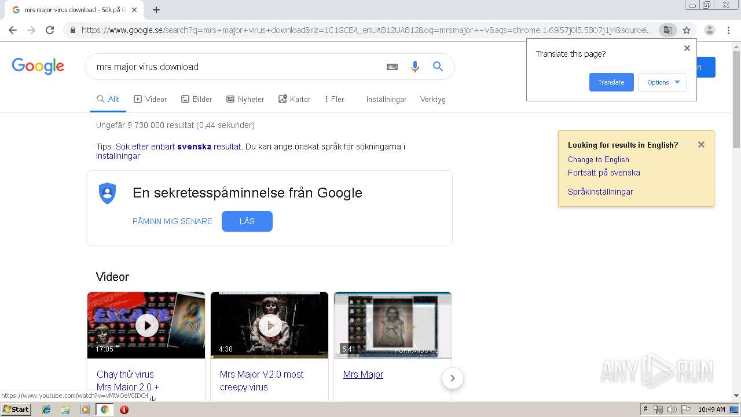Viewport: 741px width, 417px height.
Task: Click the padlock site info icon
Action: (72, 30)
